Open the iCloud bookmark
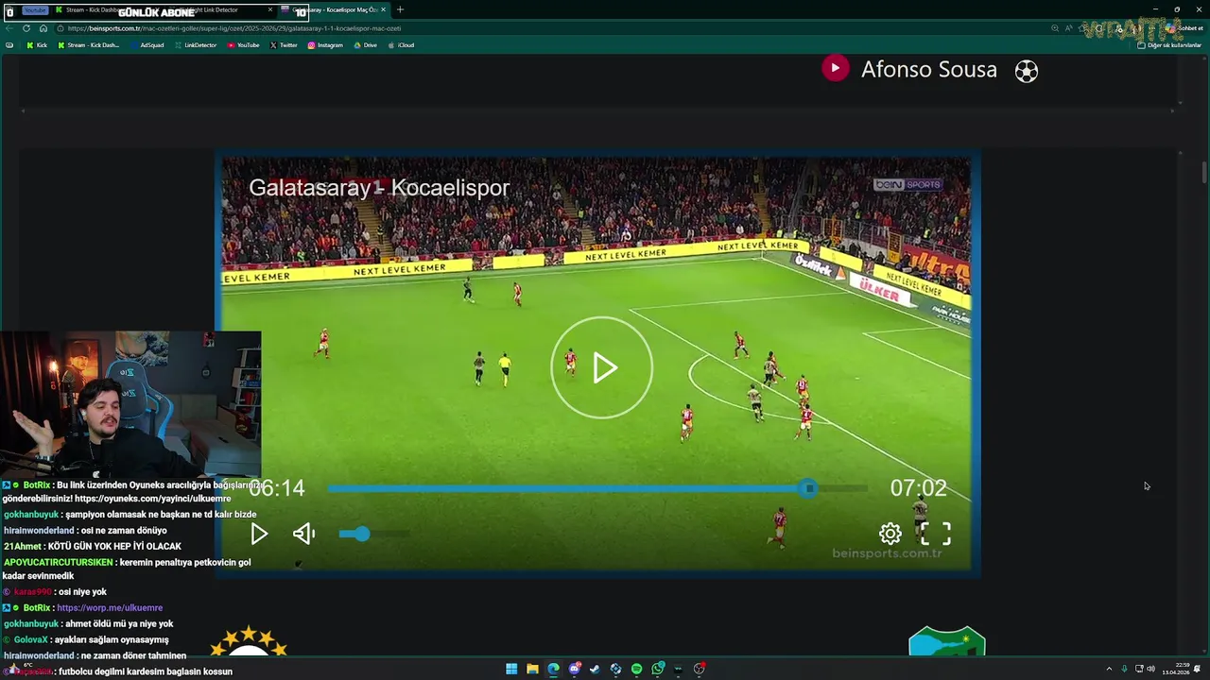This screenshot has width=1210, height=680. (x=401, y=45)
